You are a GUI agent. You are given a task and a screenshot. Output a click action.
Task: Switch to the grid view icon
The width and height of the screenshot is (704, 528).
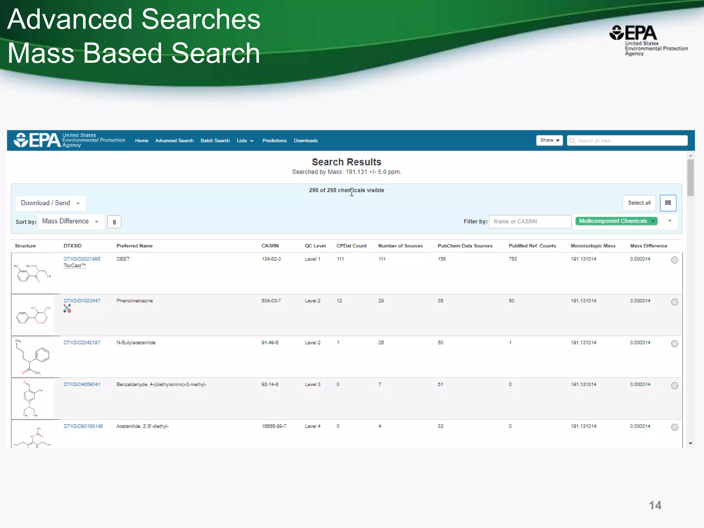668,203
